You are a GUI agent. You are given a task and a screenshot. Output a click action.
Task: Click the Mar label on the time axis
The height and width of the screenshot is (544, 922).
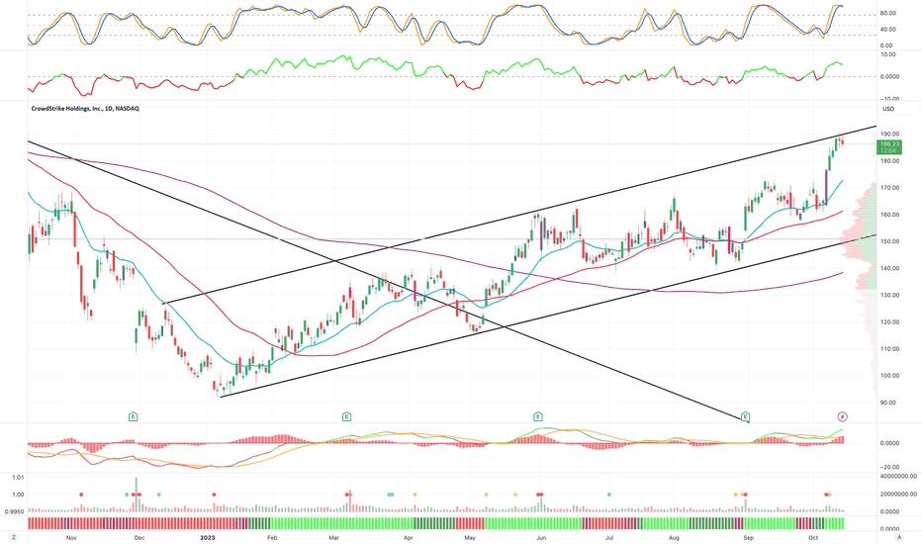333,538
